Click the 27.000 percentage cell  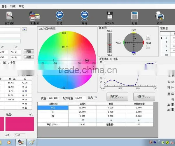83,112
